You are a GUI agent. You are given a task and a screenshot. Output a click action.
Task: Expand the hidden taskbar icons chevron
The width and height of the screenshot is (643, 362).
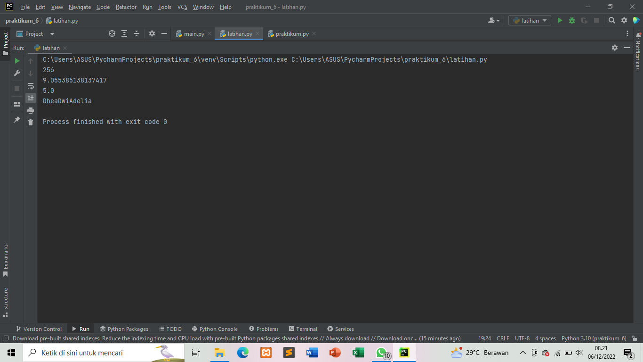click(522, 352)
